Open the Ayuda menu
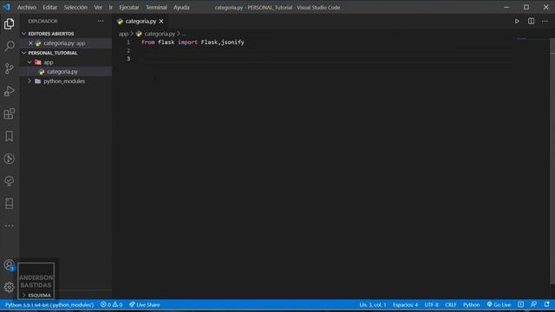The height and width of the screenshot is (312, 555). click(x=181, y=7)
